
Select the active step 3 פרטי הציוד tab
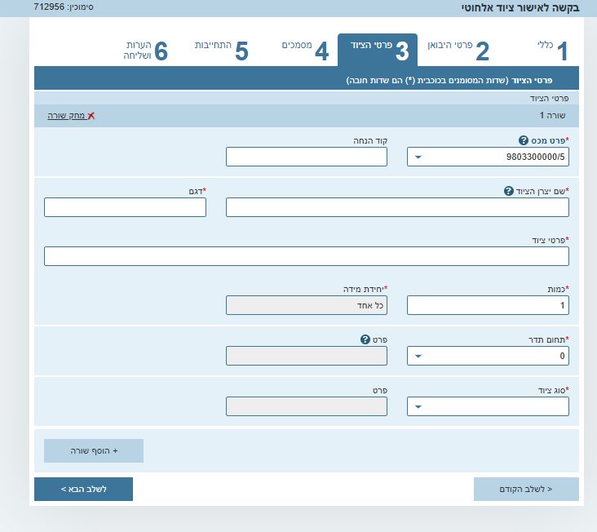(379, 51)
